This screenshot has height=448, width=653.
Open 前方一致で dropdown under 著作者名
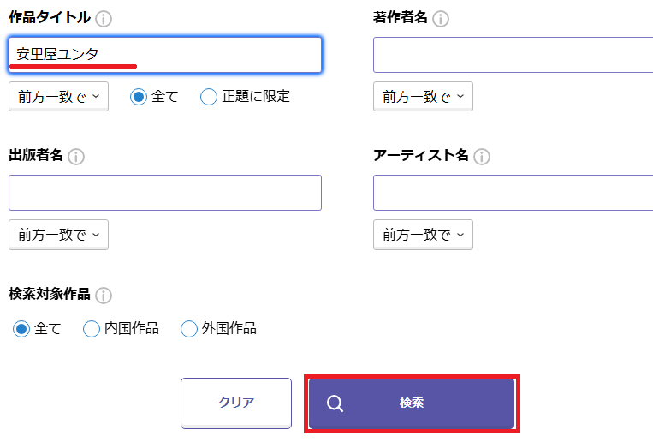coord(423,96)
